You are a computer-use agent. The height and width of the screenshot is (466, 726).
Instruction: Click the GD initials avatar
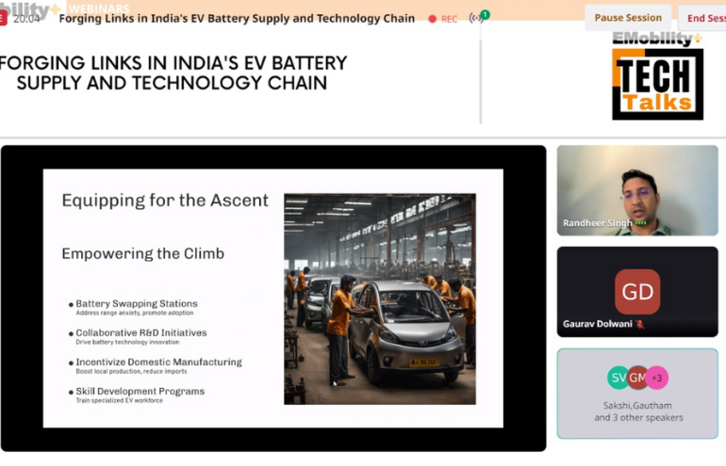point(637,292)
